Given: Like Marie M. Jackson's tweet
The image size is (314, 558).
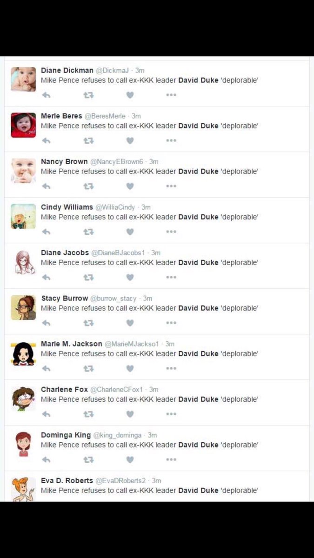Looking at the screenshot, I should (130, 368).
